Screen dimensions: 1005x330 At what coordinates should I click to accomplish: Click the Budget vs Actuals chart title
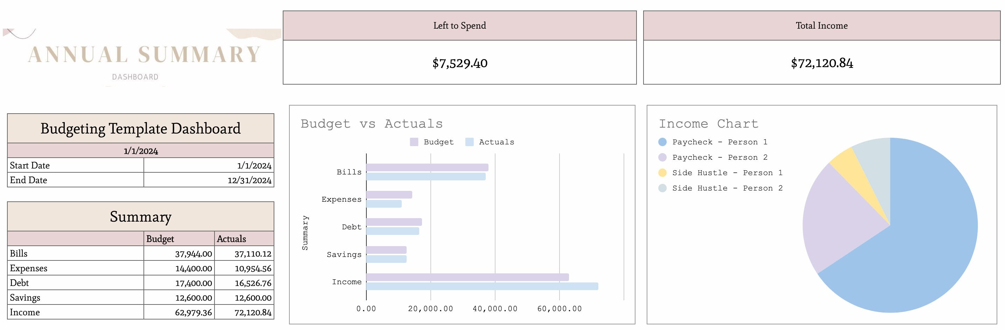coord(372,123)
